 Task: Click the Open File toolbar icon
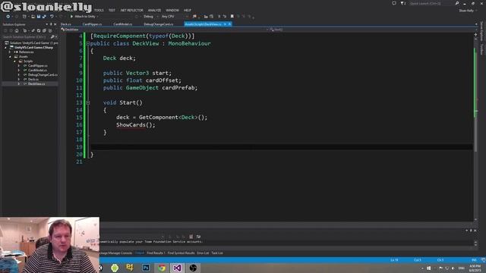[33, 17]
